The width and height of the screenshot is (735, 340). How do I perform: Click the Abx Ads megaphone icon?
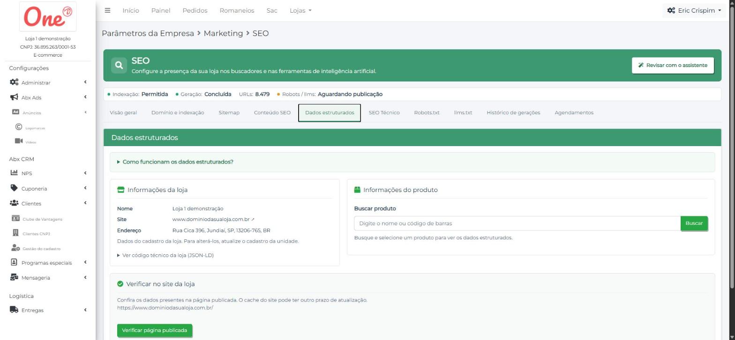pyautogui.click(x=14, y=97)
